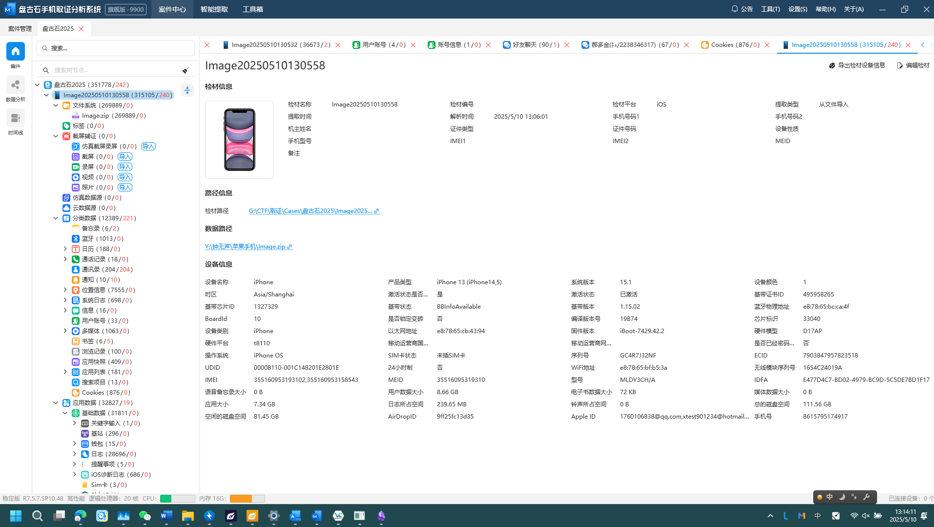Screen dimensions: 934x527
Task: Open the 帮助(H) menu
Action: point(826,9)
